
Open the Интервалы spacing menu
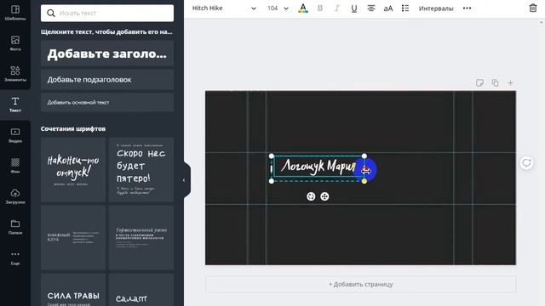coord(436,8)
